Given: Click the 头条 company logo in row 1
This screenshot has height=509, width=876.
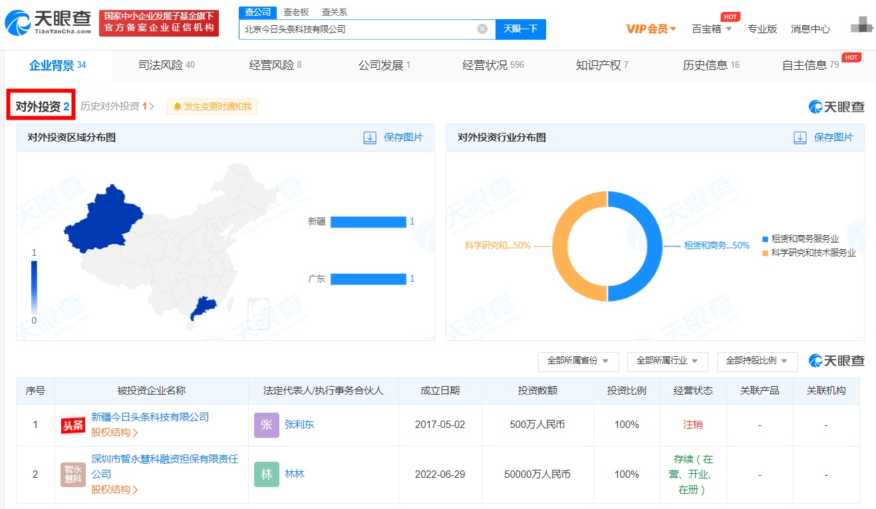Looking at the screenshot, I should pyautogui.click(x=73, y=425).
